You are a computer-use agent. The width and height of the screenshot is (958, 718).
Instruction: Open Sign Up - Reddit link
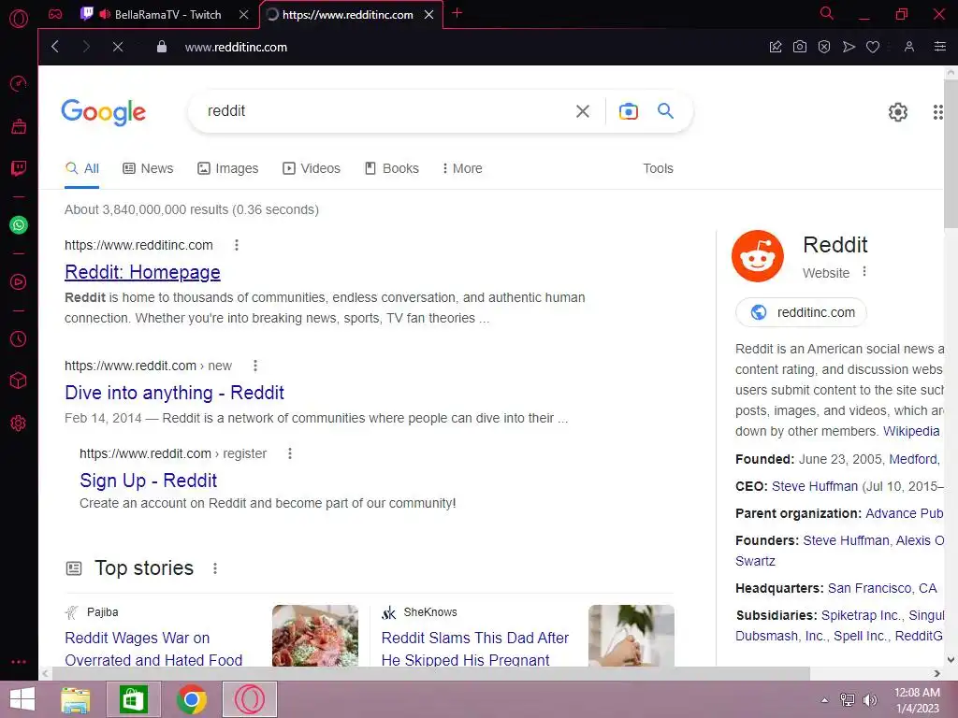tap(148, 481)
